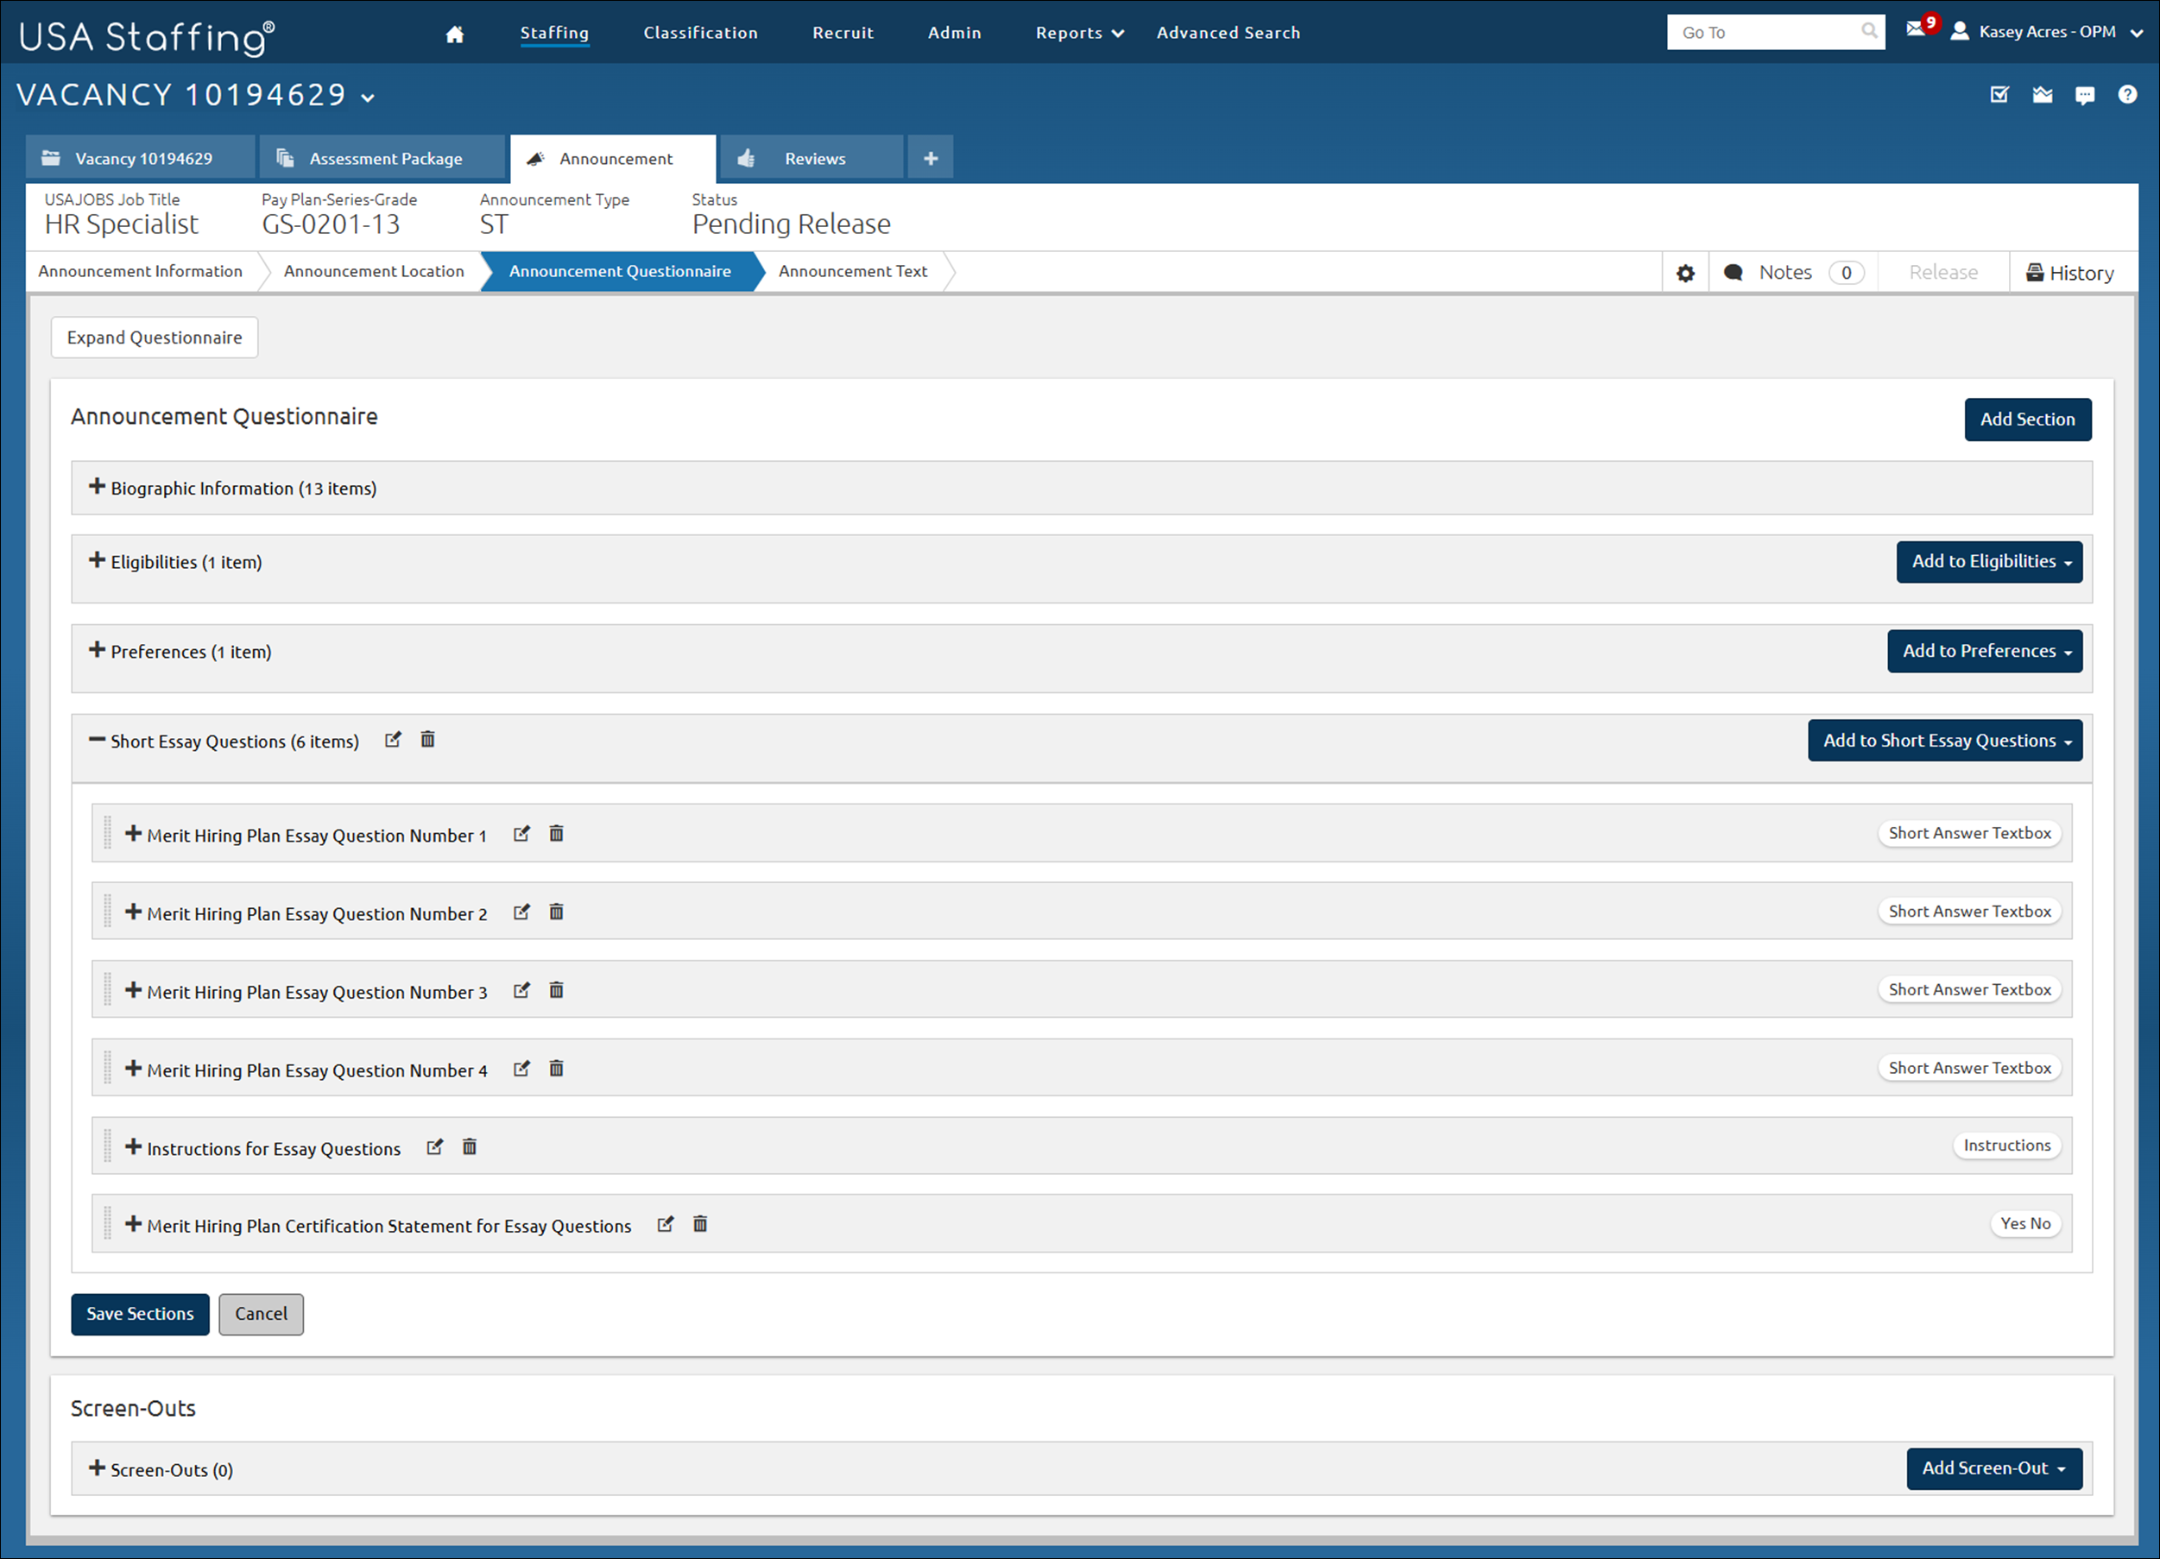The height and width of the screenshot is (1559, 2160).
Task: Open the mail notifications envelope icon
Action: [x=1915, y=28]
